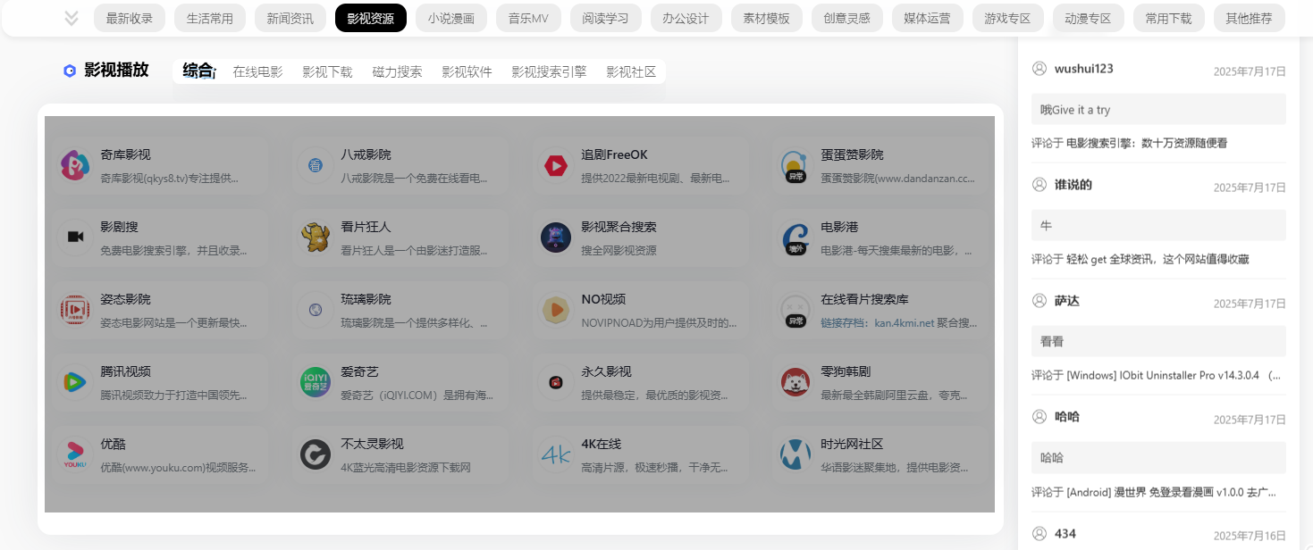Click the 爱奇艺 green logo icon
Screen dimensions: 1313x550
[x=316, y=382]
